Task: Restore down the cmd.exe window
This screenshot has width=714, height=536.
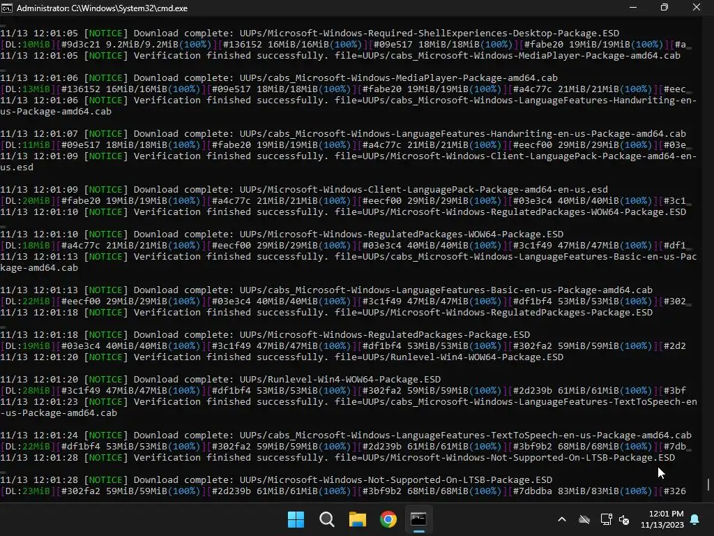Action: pyautogui.click(x=664, y=8)
